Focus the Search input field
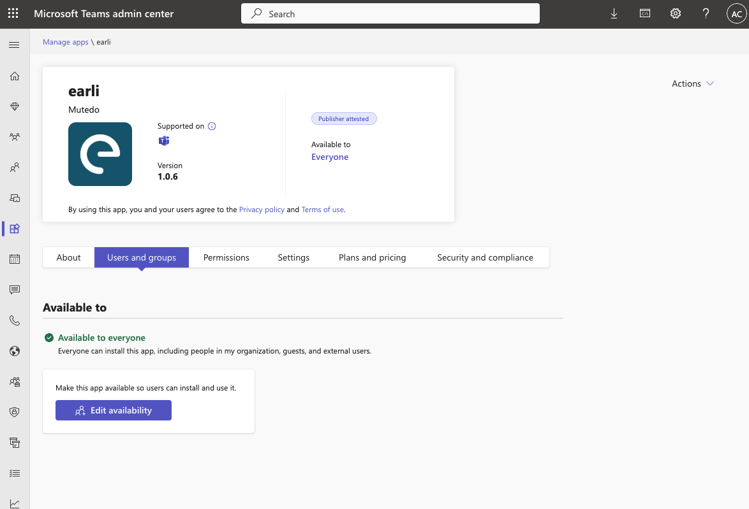This screenshot has width=749, height=509. point(390,14)
